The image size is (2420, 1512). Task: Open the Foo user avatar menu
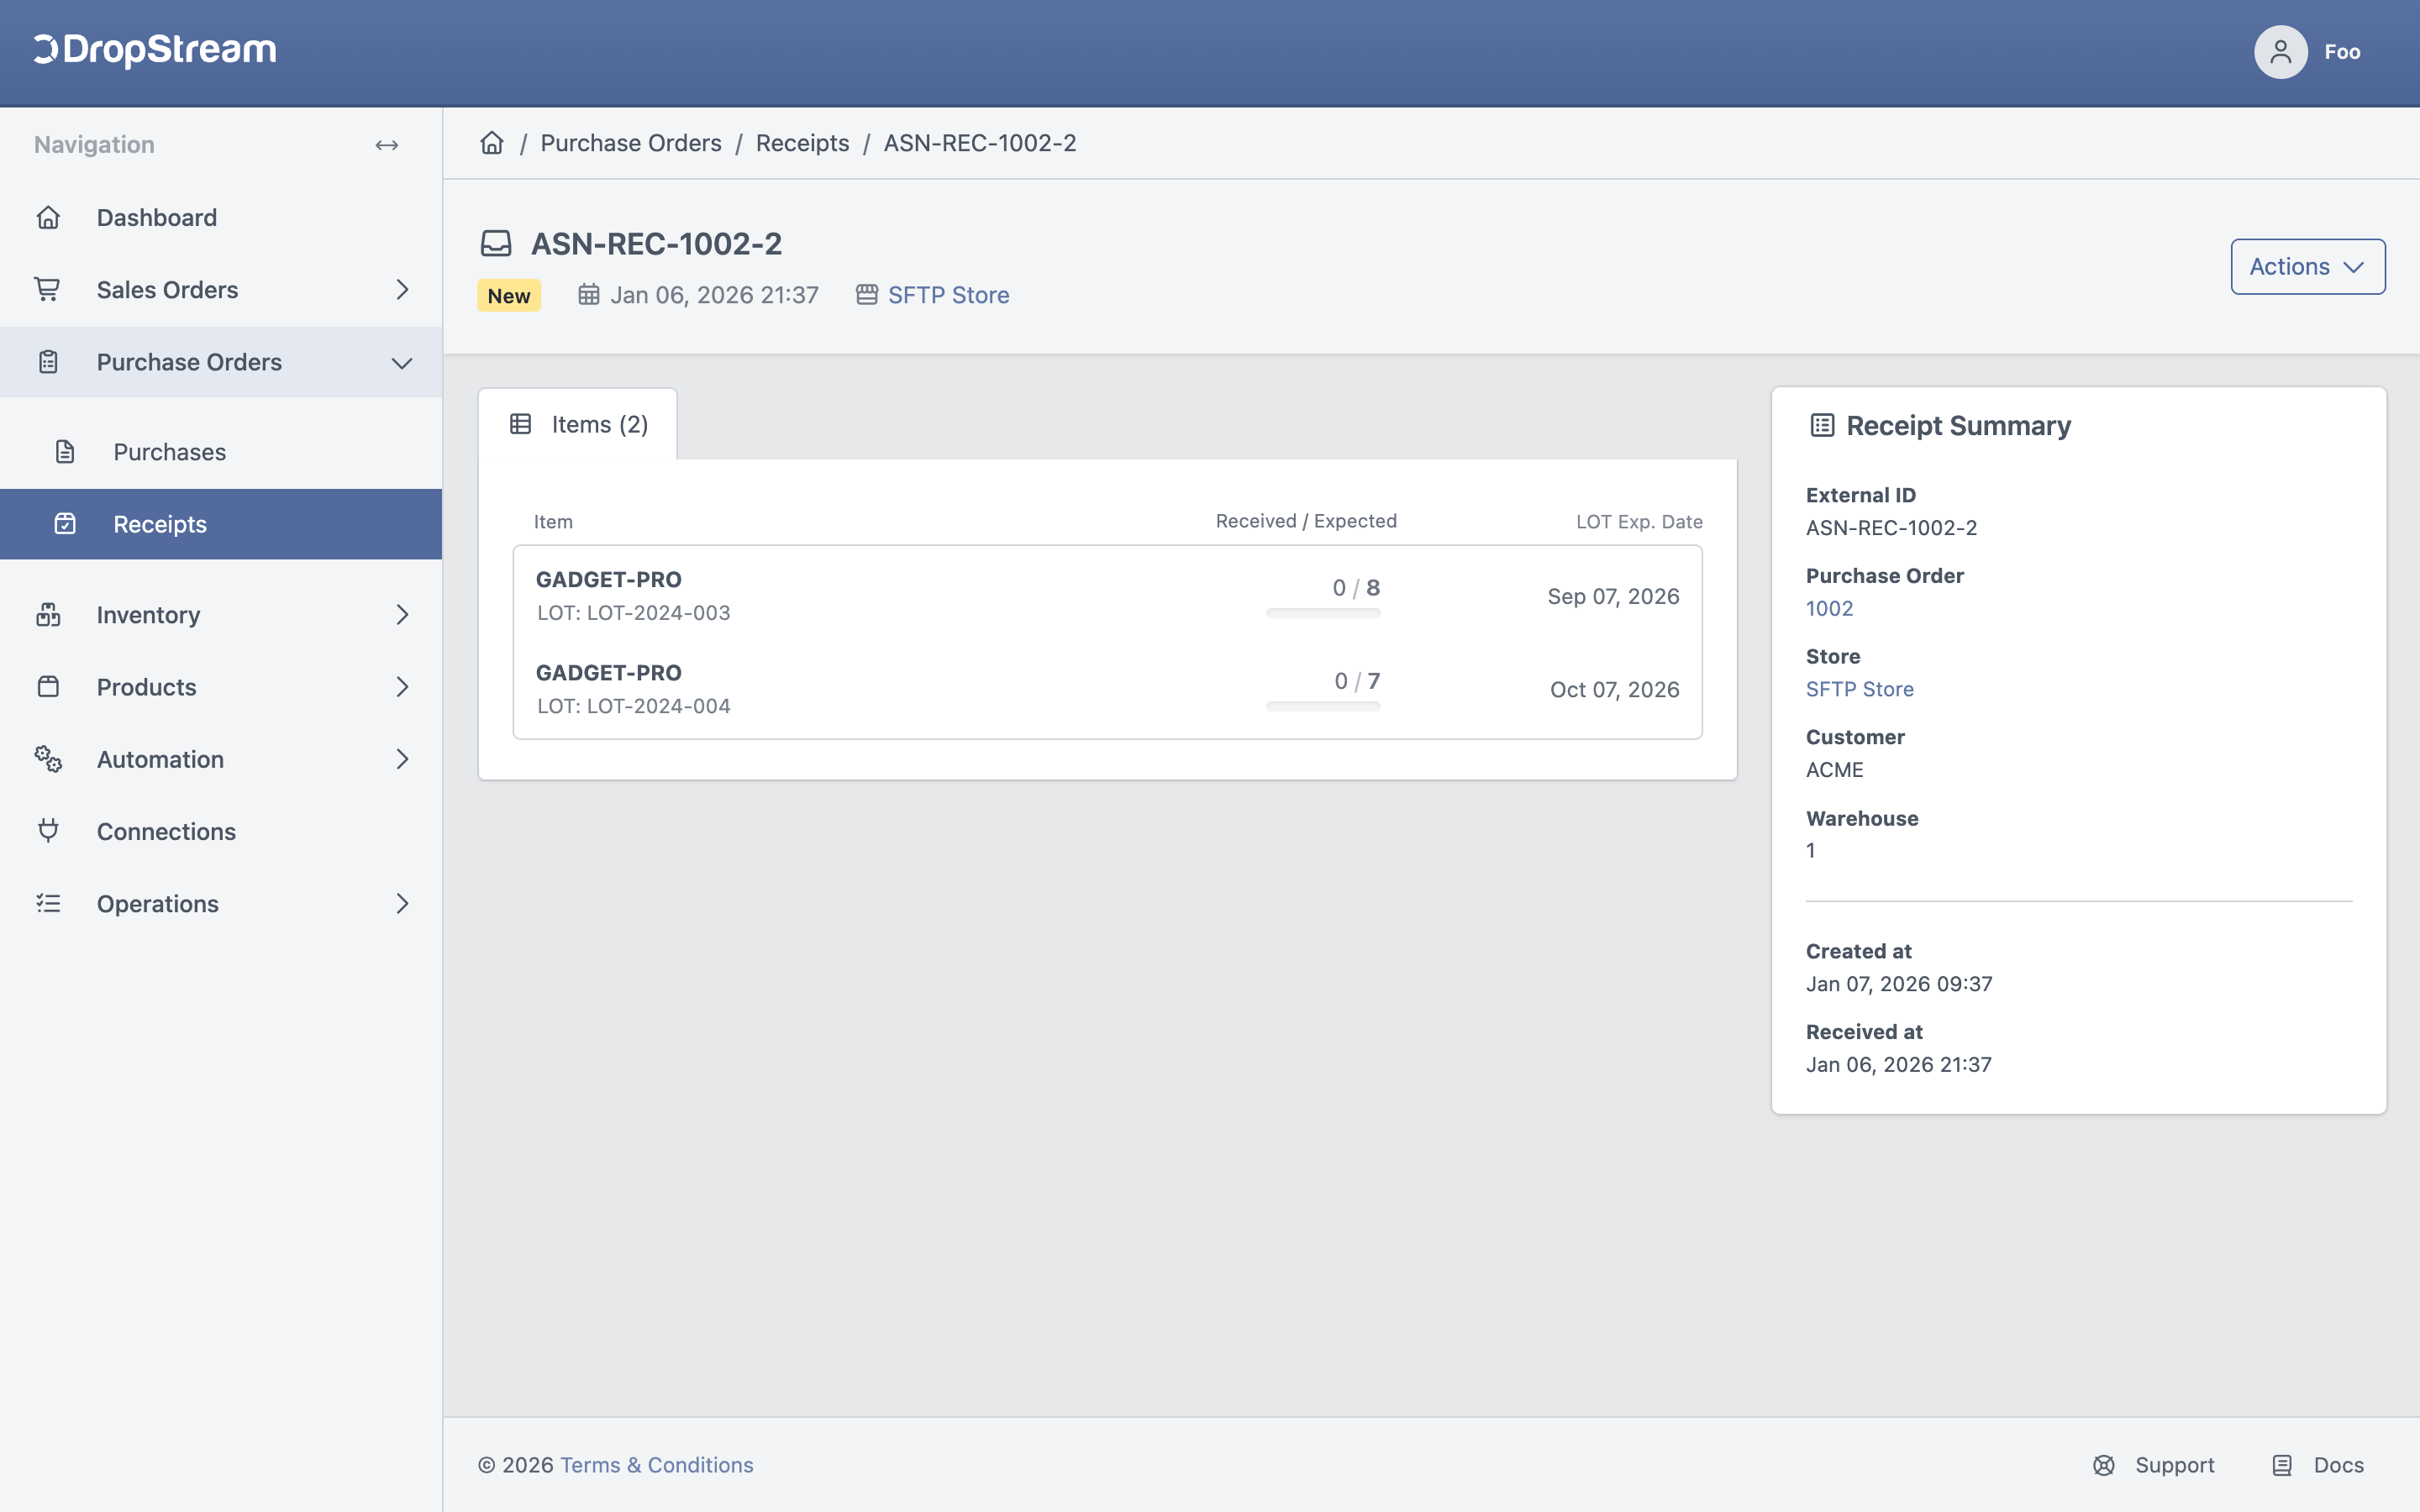point(2280,52)
